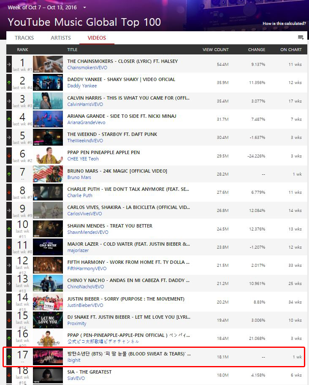Click the up arrow on rank 4
This screenshot has width=309, height=385.
(9, 119)
